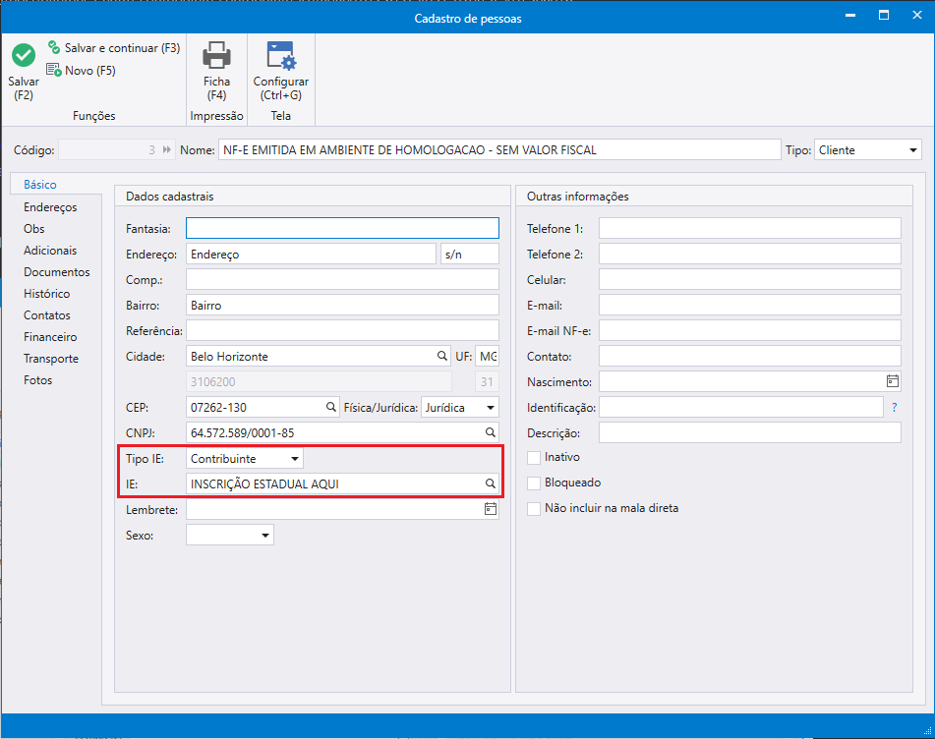This screenshot has height=739, width=935.
Task: Expand the Física/Jurídica combo box
Action: click(x=460, y=407)
